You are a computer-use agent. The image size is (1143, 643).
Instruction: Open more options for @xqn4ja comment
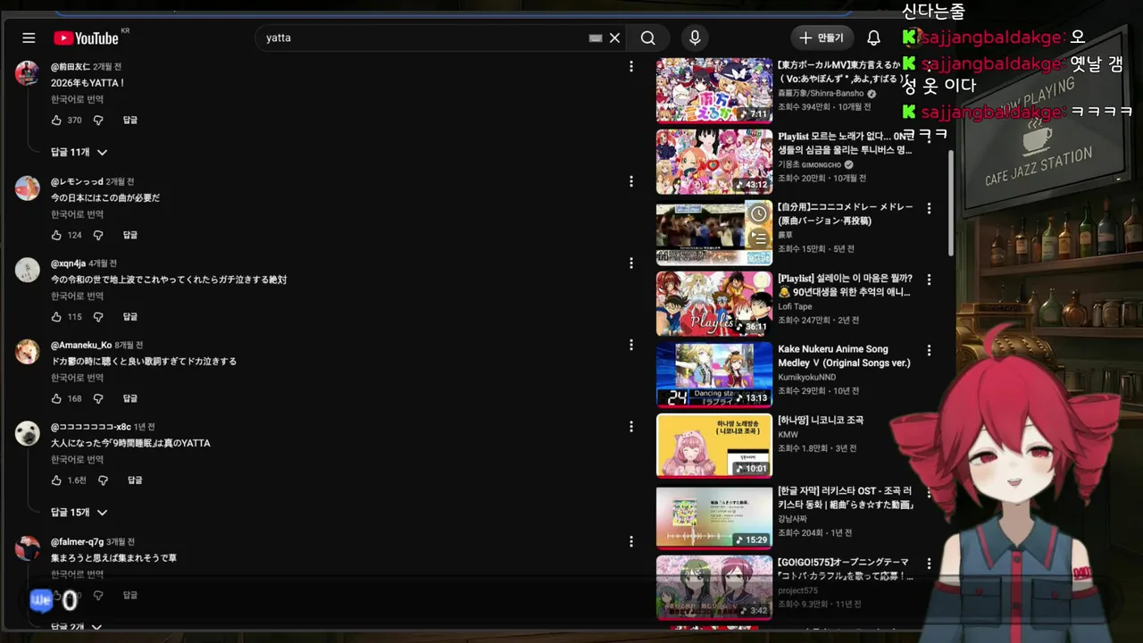click(631, 263)
